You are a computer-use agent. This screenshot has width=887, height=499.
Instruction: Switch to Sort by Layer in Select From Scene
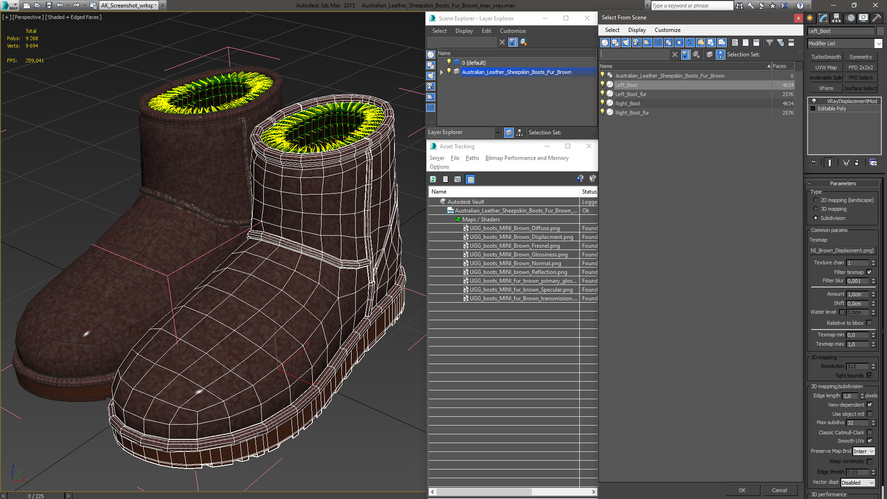[710, 55]
